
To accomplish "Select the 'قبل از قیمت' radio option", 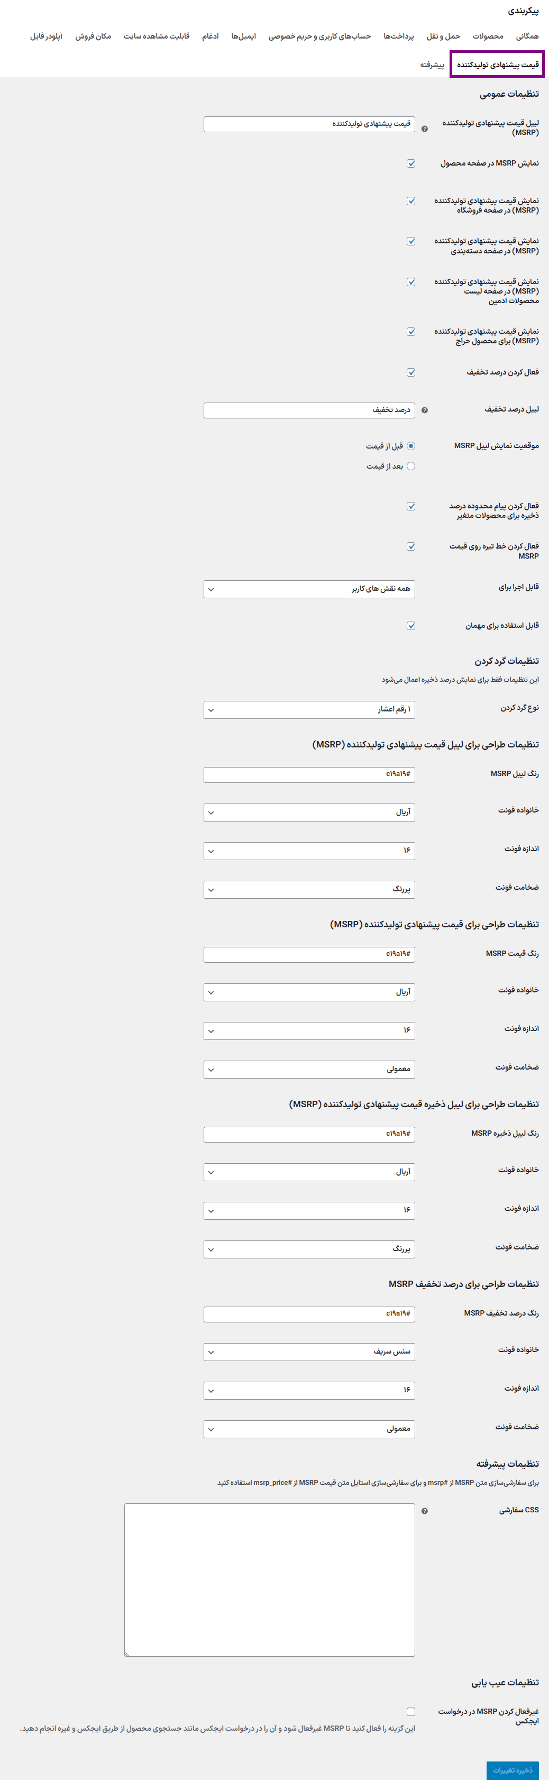I will pos(411,446).
